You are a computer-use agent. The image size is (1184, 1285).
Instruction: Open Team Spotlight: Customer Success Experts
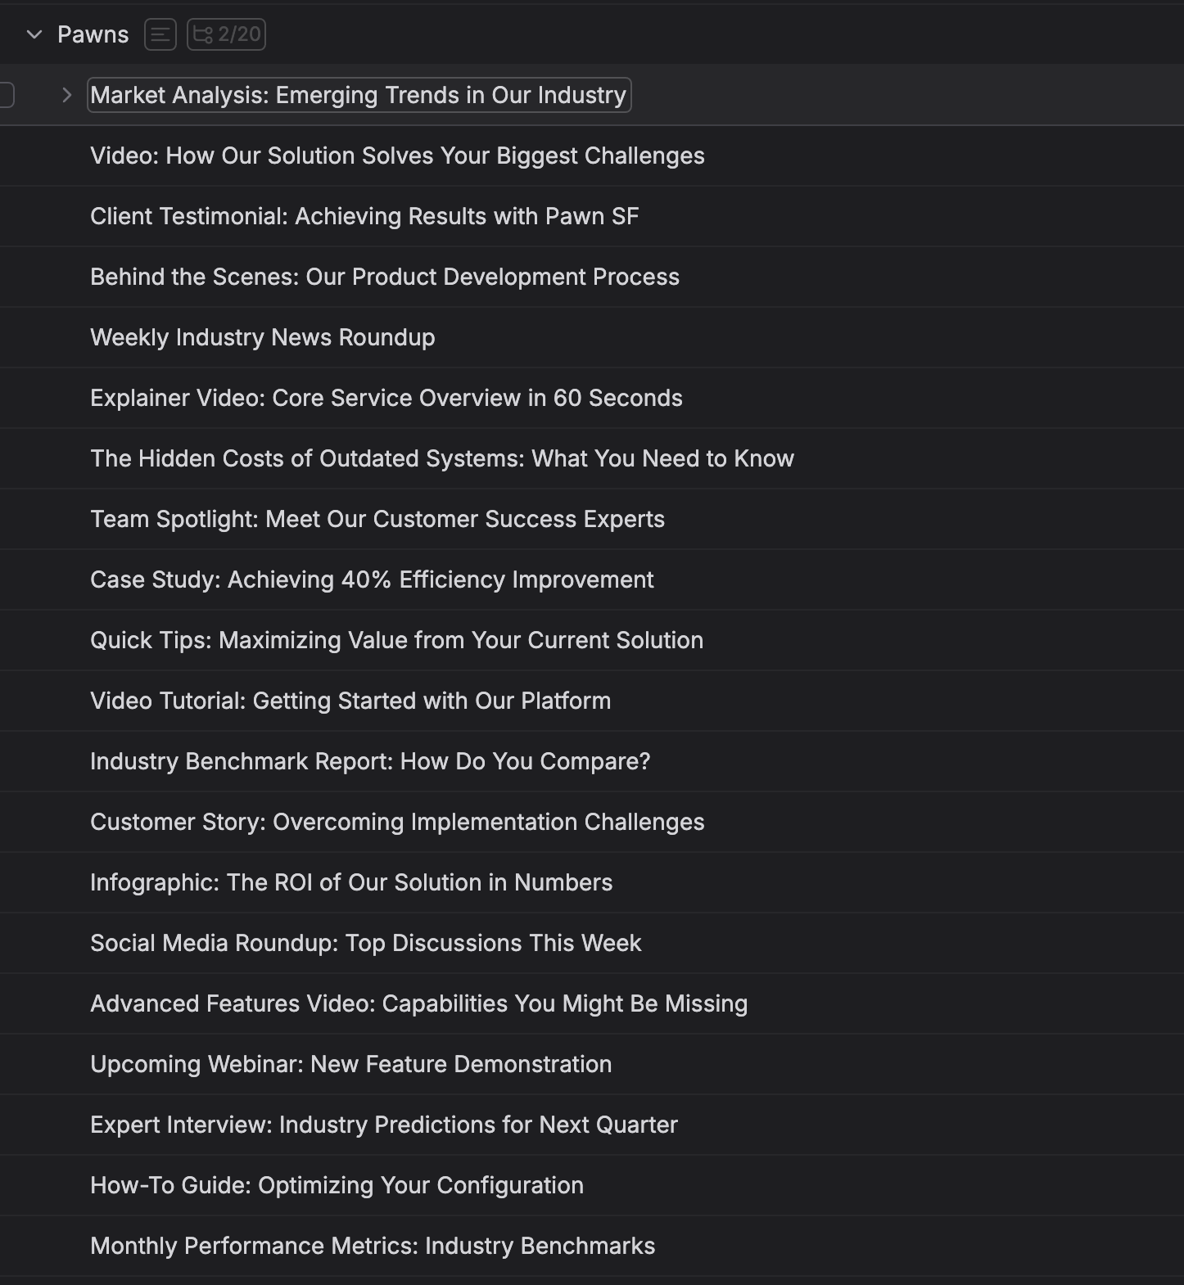tap(377, 519)
